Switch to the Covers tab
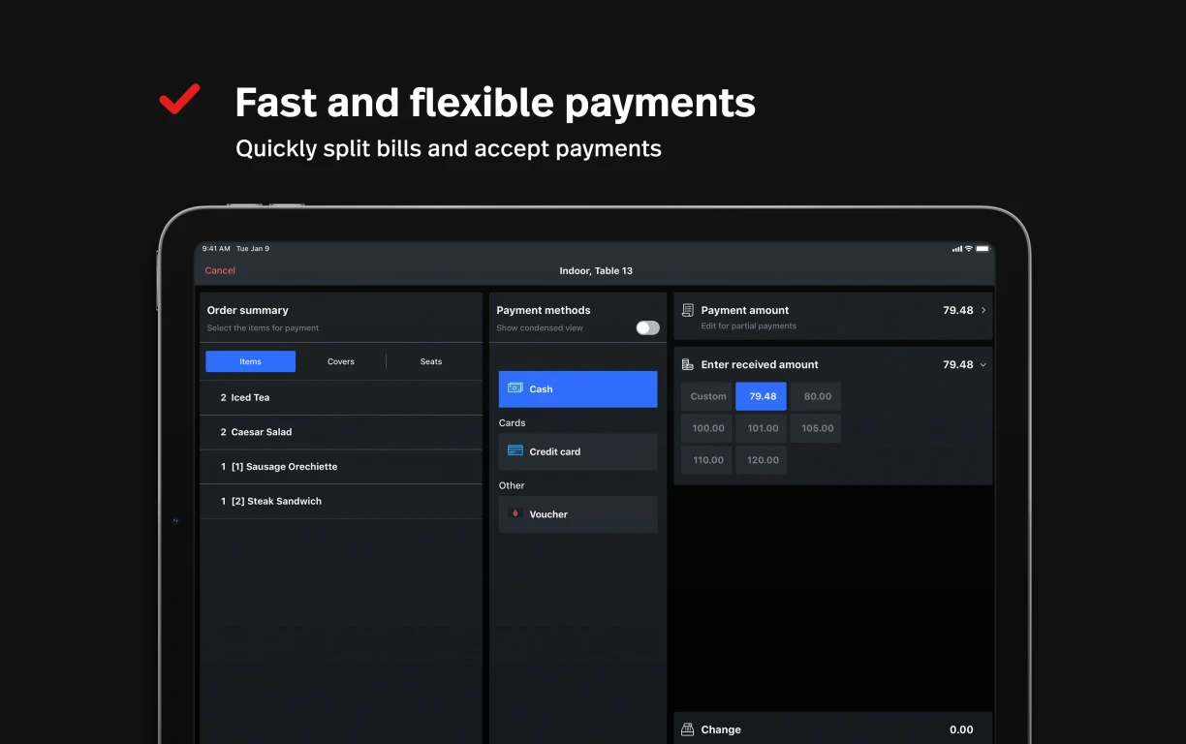Viewport: 1186px width, 744px height. pos(341,361)
